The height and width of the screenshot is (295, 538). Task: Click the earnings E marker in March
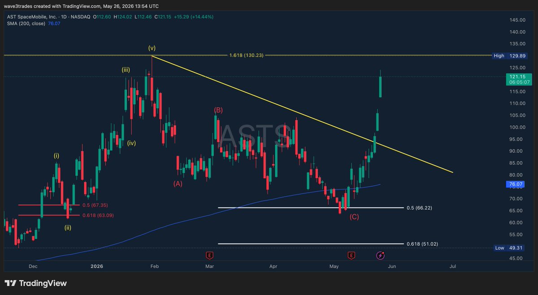209,255
